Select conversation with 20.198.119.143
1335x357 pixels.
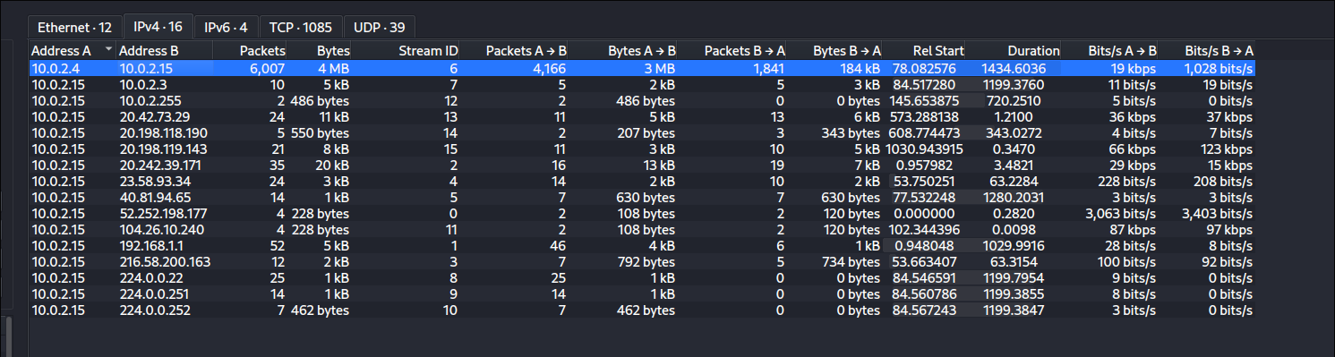click(x=642, y=149)
